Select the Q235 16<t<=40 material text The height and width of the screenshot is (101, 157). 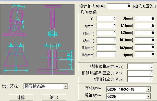[x=121, y=89]
